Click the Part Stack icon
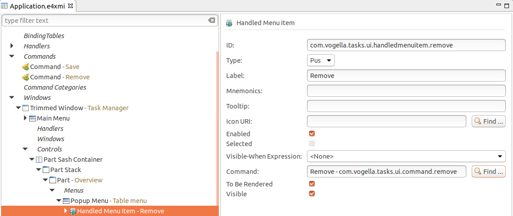The image size is (513, 216). click(46, 170)
